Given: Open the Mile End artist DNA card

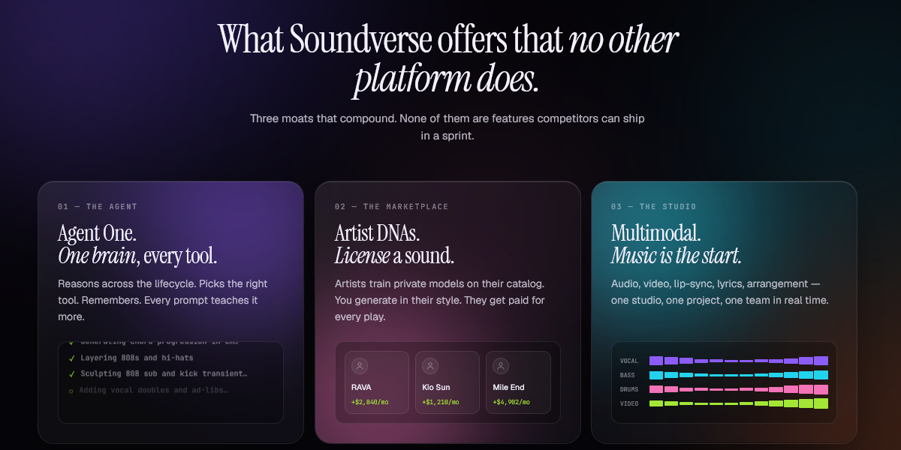Looking at the screenshot, I should tap(518, 382).
